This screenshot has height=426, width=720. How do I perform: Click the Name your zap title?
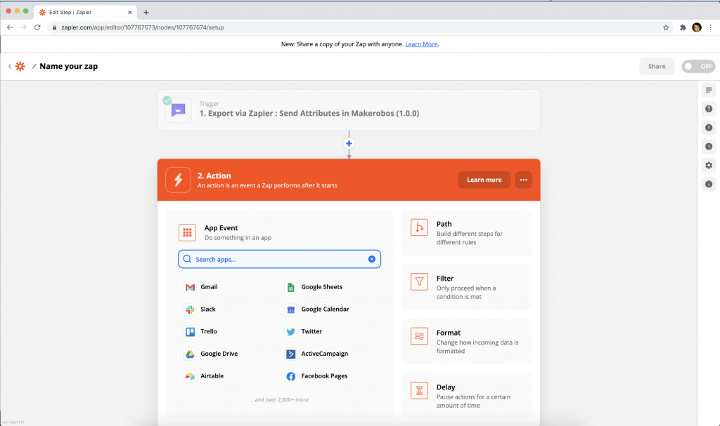(68, 66)
